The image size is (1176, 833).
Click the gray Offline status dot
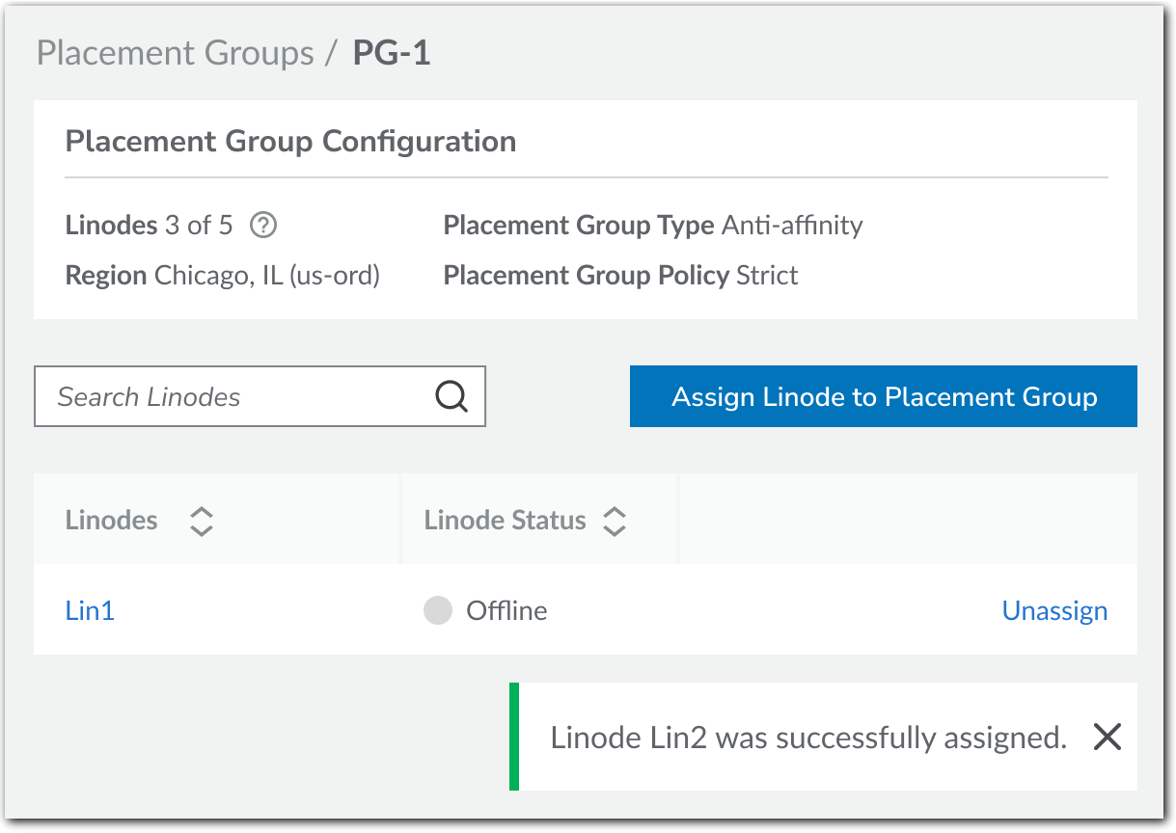tap(438, 610)
